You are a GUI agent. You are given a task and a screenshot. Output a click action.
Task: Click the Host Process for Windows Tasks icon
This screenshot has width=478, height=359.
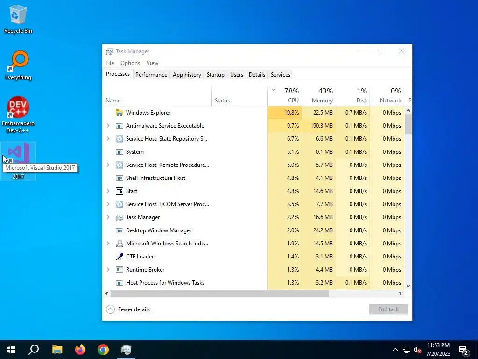(119, 283)
